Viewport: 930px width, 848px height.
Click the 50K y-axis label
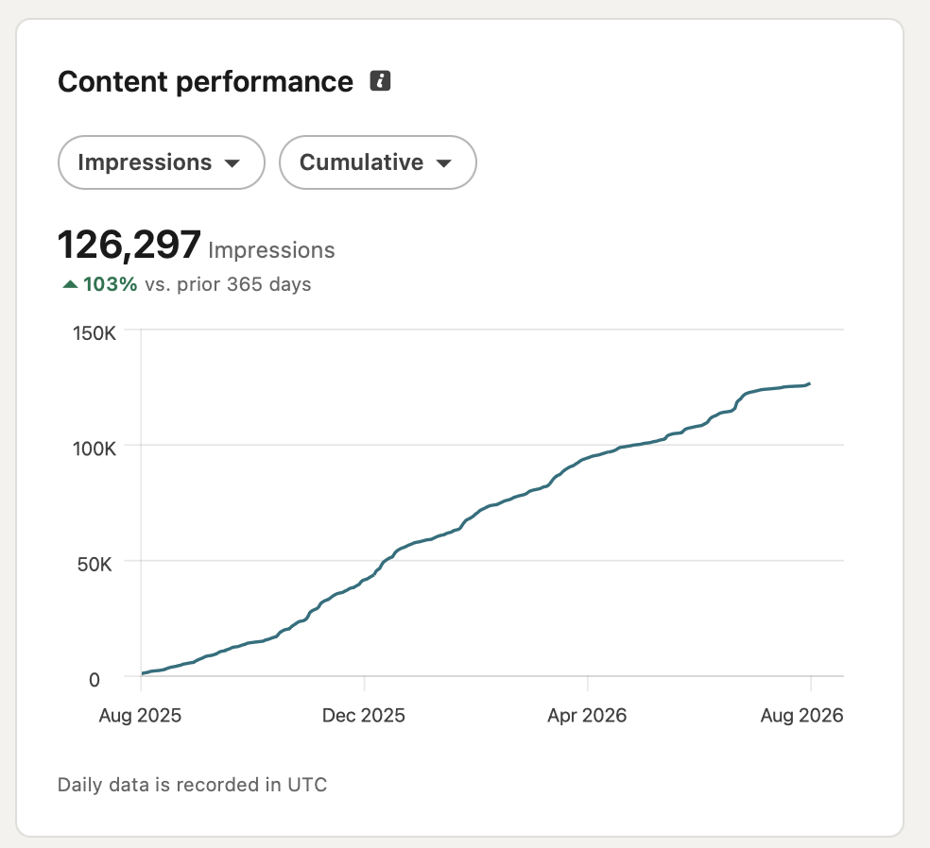pyautogui.click(x=95, y=564)
